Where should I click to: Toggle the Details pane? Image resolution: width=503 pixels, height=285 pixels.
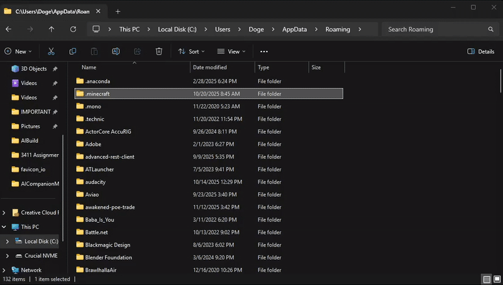point(480,52)
